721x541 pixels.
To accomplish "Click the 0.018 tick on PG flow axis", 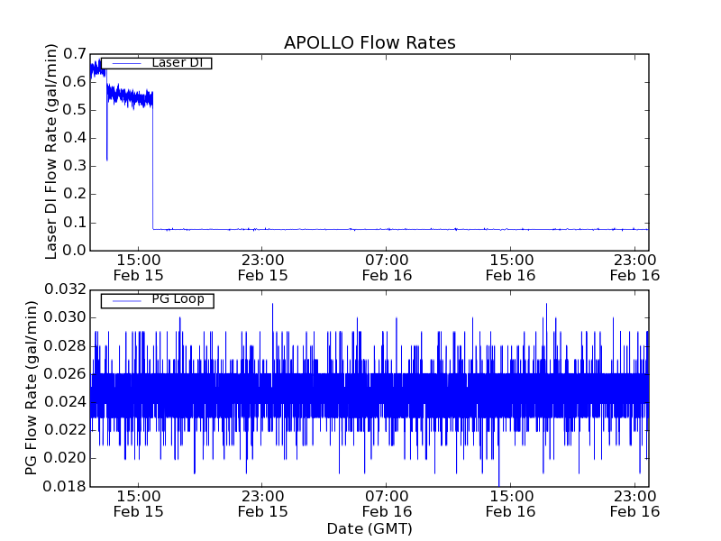I will coord(65,486).
